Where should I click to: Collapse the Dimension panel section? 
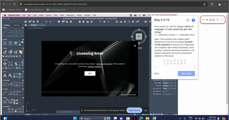click(x=3, y=80)
